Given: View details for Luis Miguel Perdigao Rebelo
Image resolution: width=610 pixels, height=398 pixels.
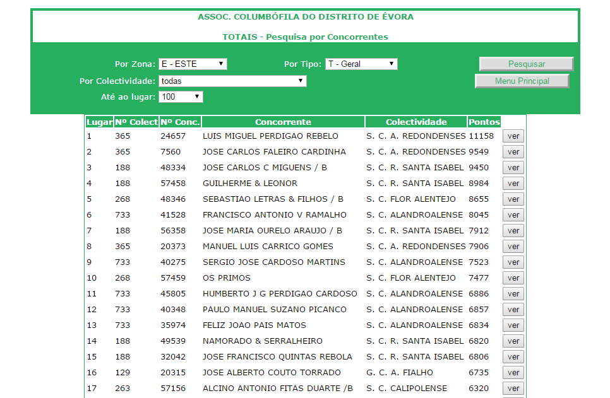Looking at the screenshot, I should pyautogui.click(x=513, y=136).
